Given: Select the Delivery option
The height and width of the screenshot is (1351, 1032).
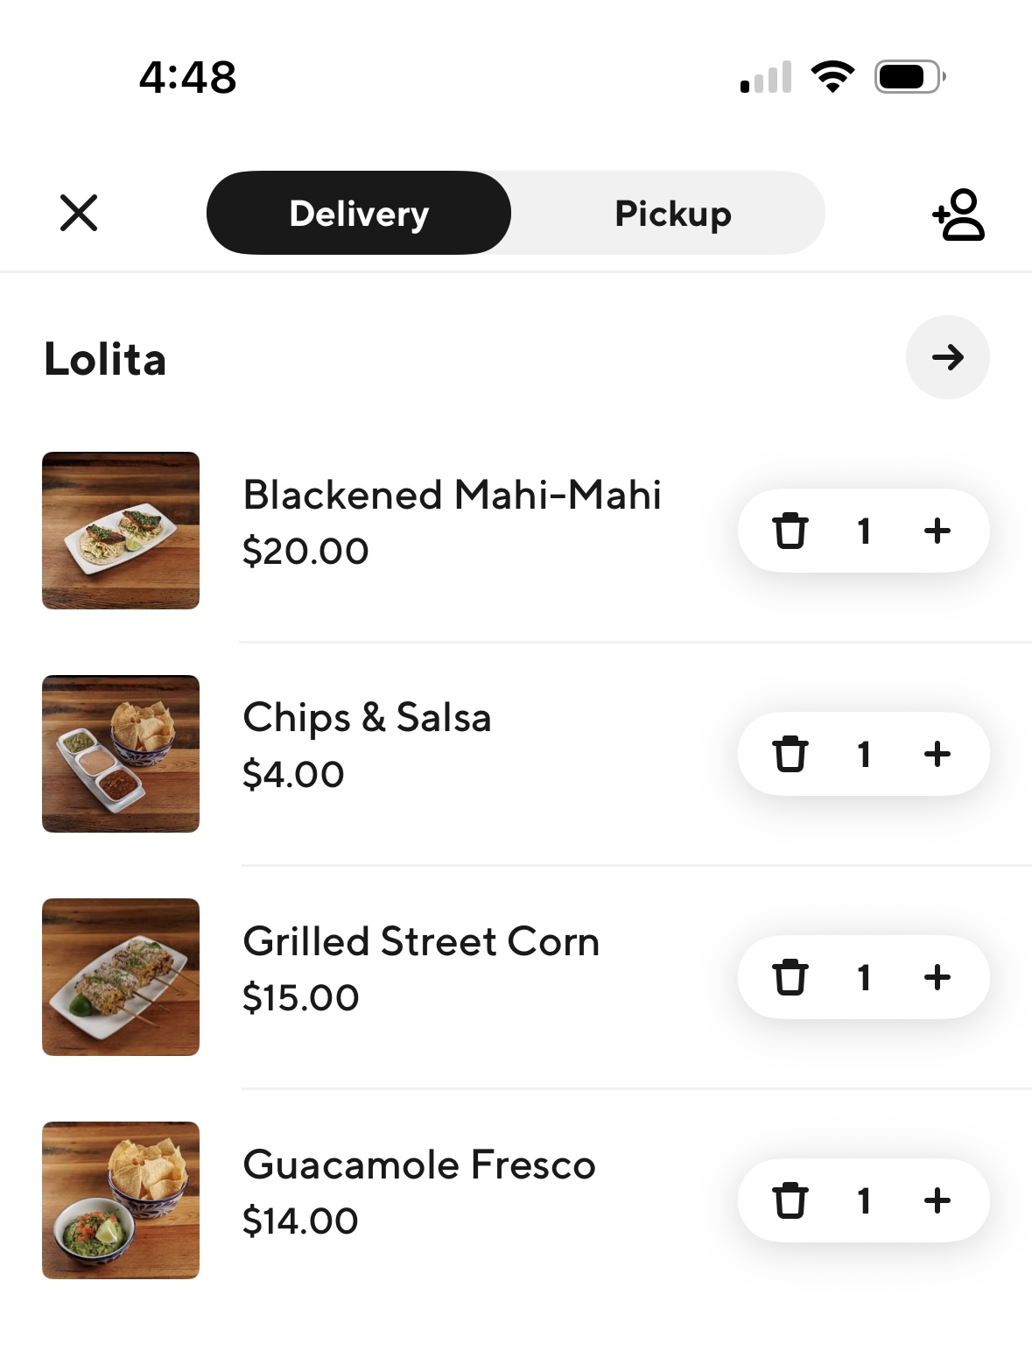Looking at the screenshot, I should [x=359, y=213].
